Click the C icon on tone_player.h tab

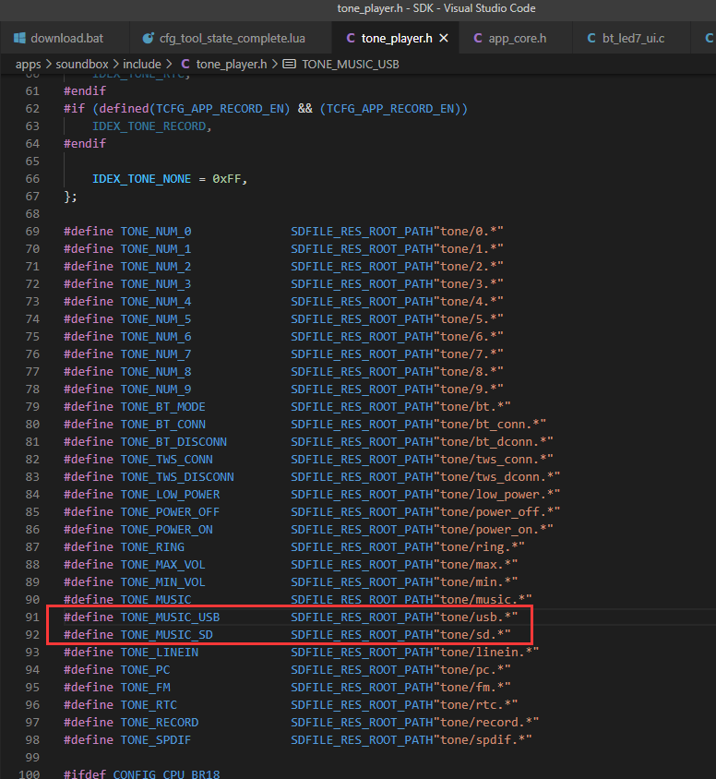click(x=351, y=38)
